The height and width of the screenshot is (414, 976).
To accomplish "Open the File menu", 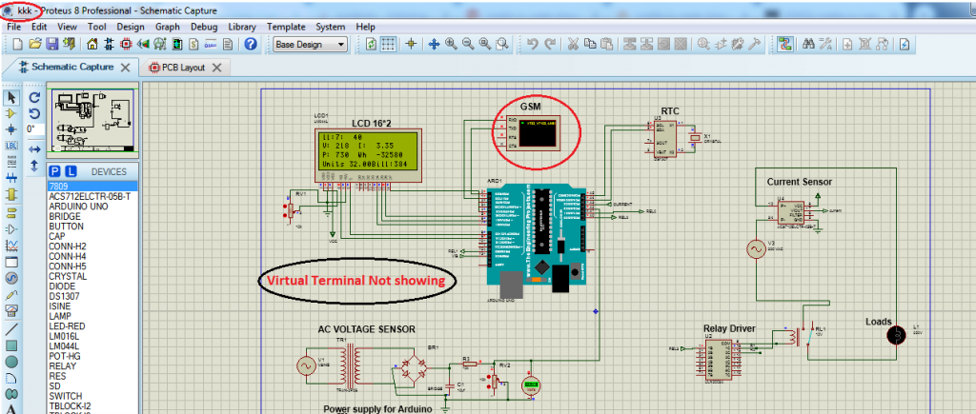I will (x=13, y=27).
